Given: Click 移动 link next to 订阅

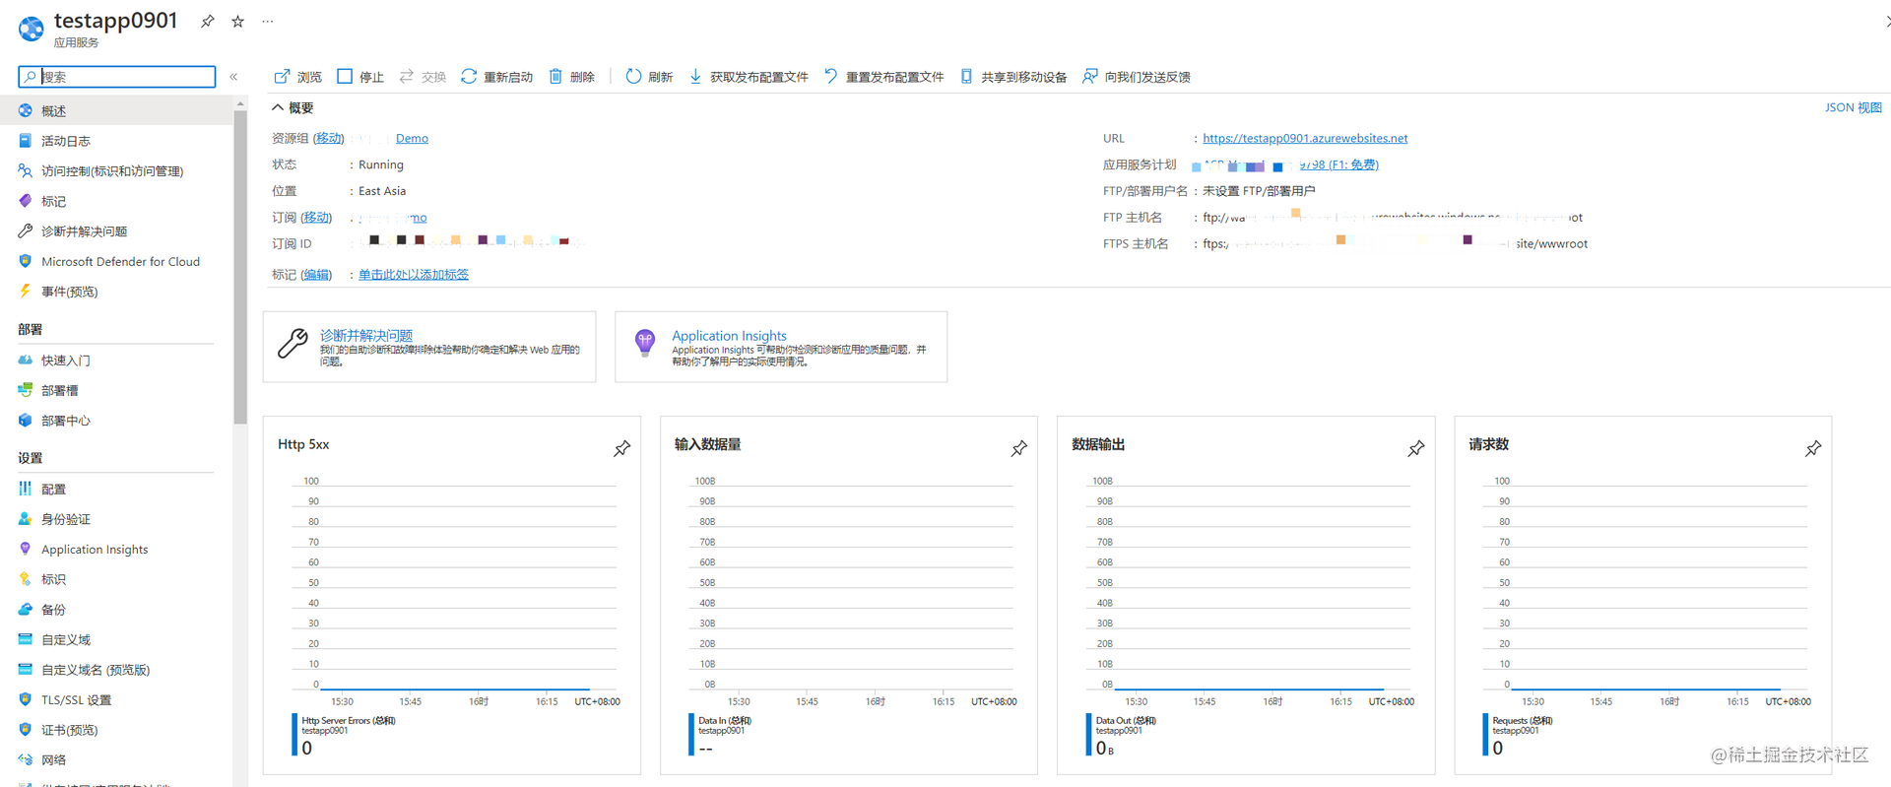Looking at the screenshot, I should coord(317,218).
